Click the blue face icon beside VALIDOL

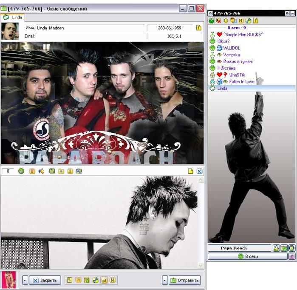pos(219,48)
